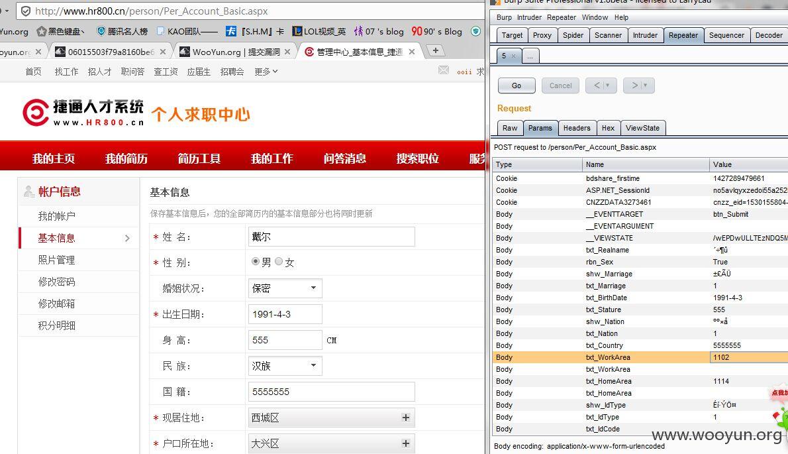Click the browser URL address field

coord(251,11)
